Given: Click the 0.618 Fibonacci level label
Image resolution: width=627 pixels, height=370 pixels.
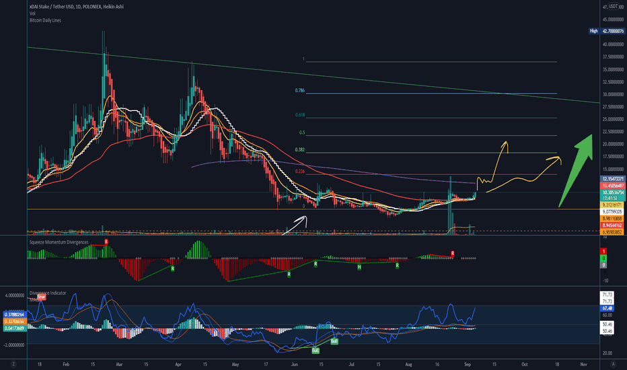Looking at the screenshot, I should (x=300, y=115).
